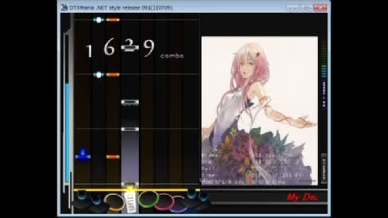The width and height of the screenshot is (388, 218).
Task: Tap the white bass drum pedal
Action: tap(131, 202)
